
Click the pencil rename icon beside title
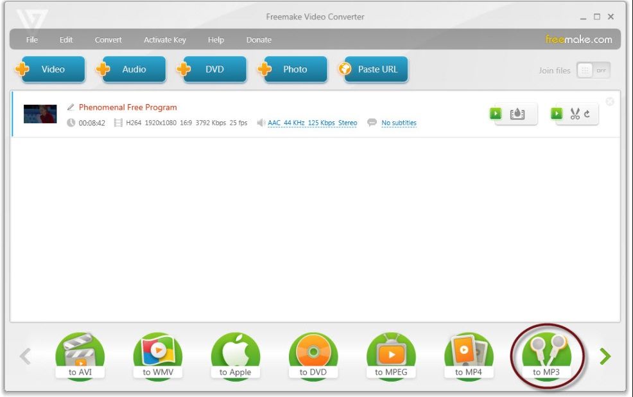pyautogui.click(x=71, y=107)
